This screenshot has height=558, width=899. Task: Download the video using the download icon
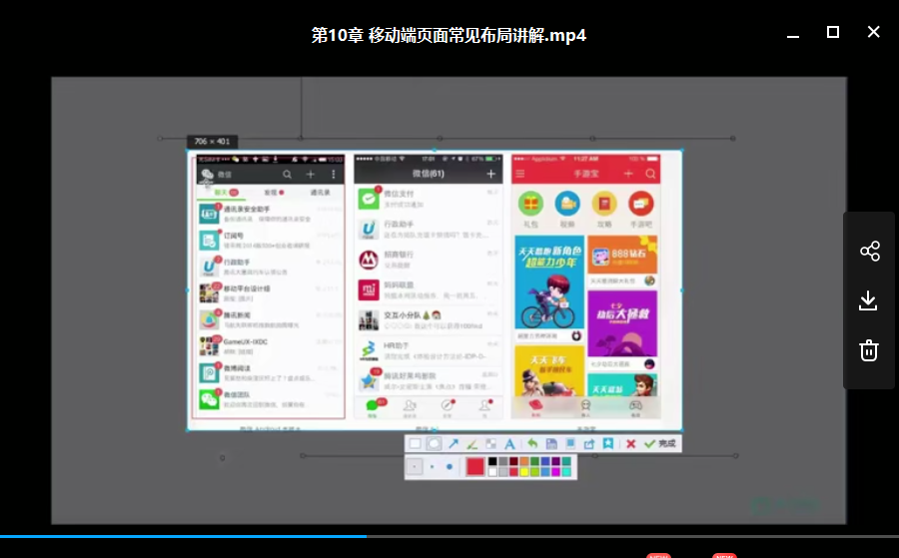click(869, 300)
